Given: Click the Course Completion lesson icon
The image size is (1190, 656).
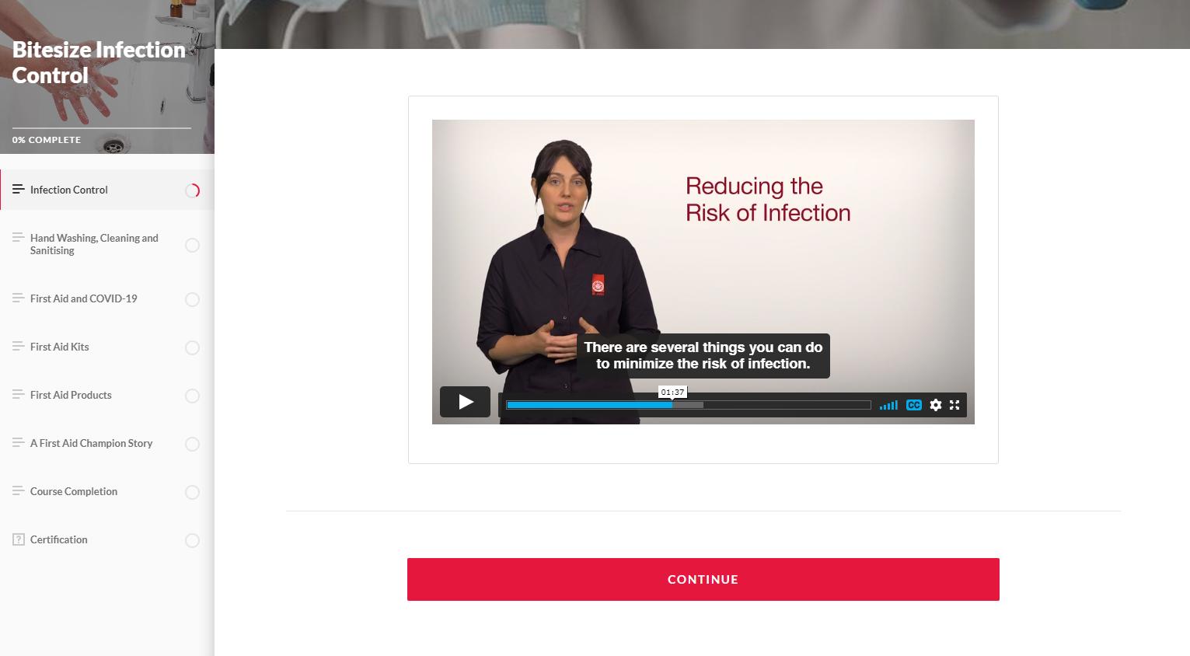Looking at the screenshot, I should pyautogui.click(x=19, y=491).
